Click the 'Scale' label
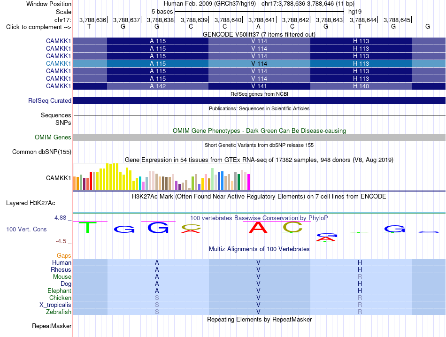 point(63,12)
